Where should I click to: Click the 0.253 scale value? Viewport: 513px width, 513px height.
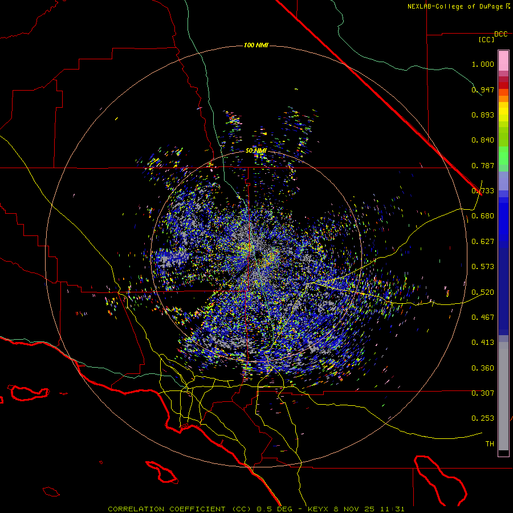pos(483,418)
